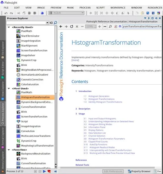Open the SCRIPT menu
The height and width of the screenshot is (174, 163).
click(x=100, y=8)
